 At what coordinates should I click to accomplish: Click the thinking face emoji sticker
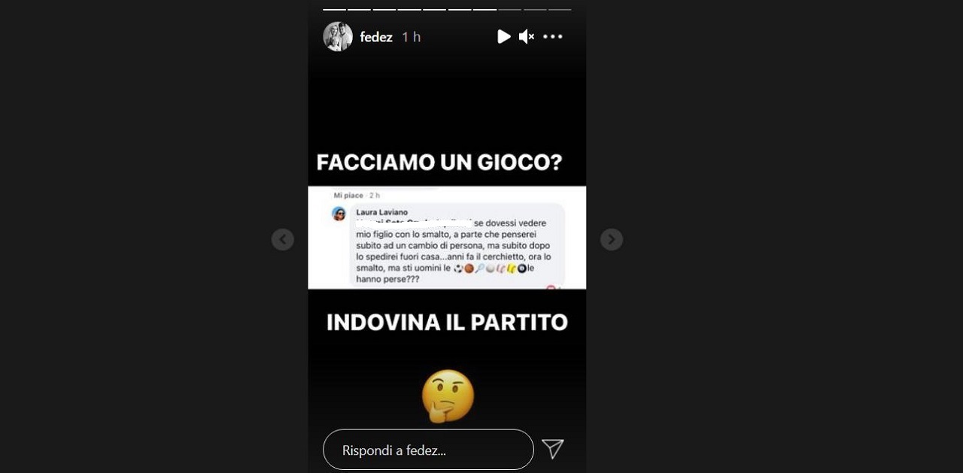point(448,396)
